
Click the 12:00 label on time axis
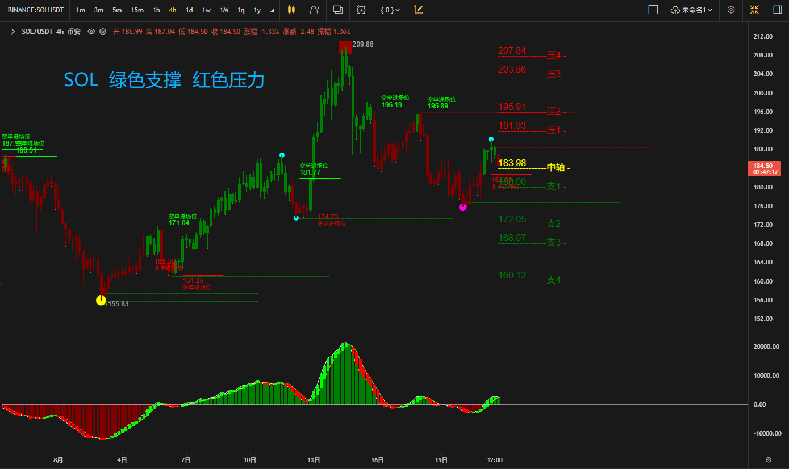click(x=495, y=460)
